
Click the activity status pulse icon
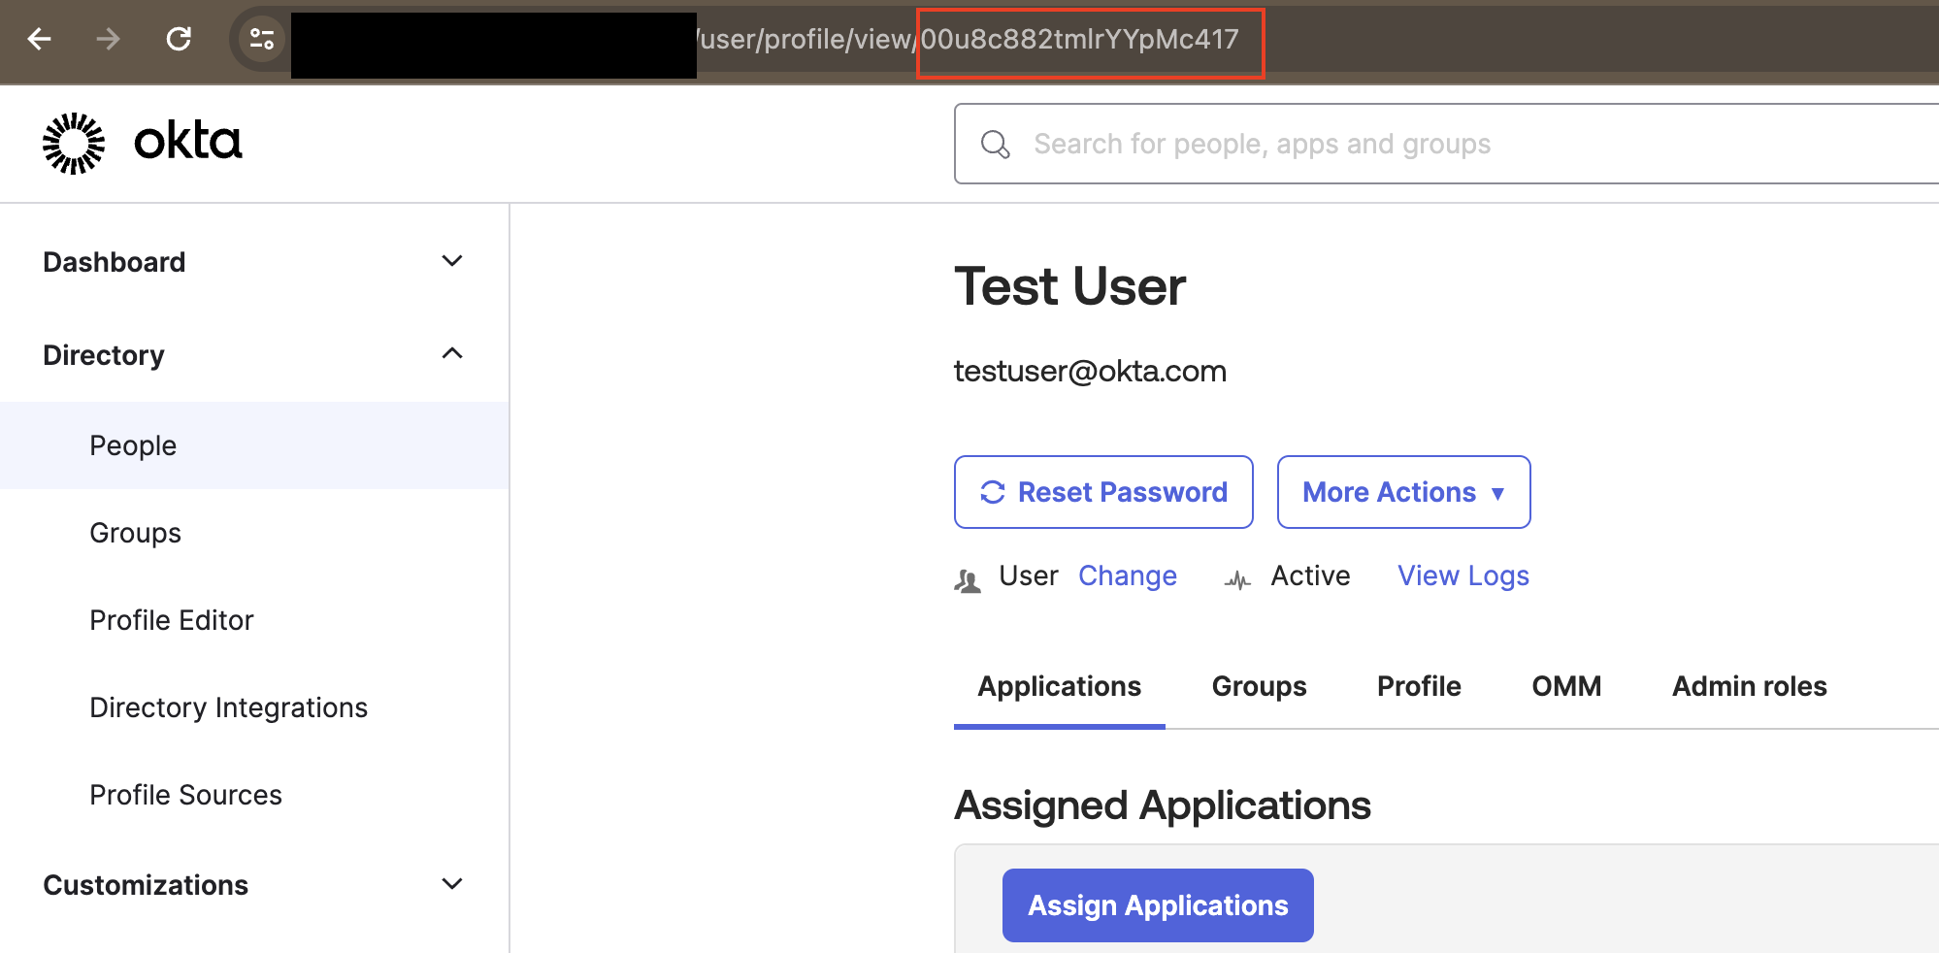point(1237,580)
